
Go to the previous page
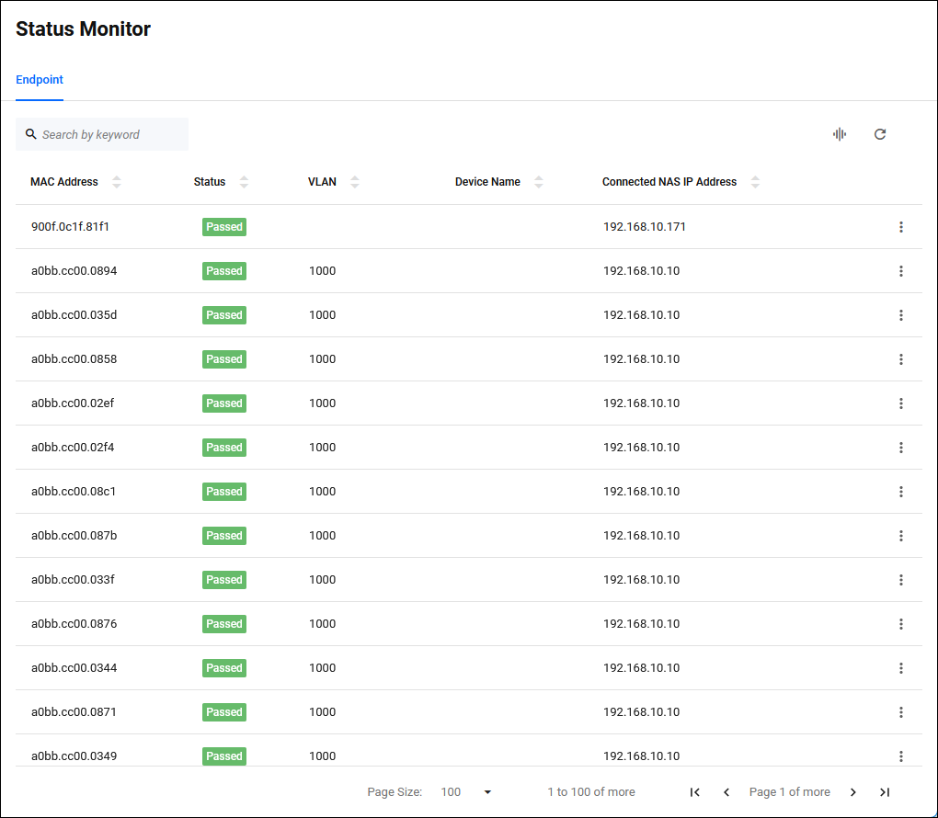tap(726, 792)
